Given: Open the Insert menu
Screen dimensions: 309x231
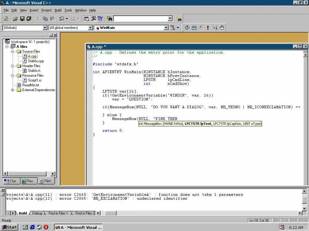Looking at the screenshot, I should pyautogui.click(x=34, y=10).
